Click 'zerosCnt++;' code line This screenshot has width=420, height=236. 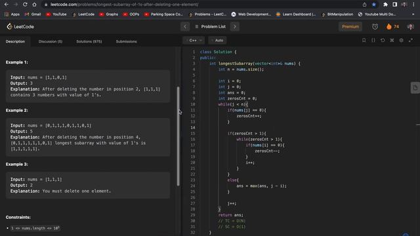(x=249, y=116)
